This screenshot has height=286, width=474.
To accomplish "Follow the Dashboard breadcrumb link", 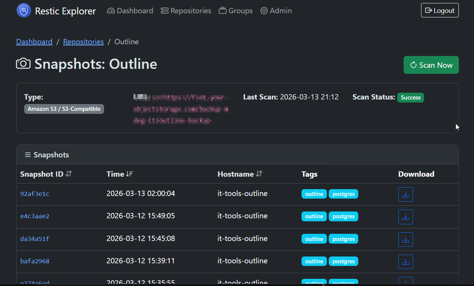I will (x=34, y=42).
